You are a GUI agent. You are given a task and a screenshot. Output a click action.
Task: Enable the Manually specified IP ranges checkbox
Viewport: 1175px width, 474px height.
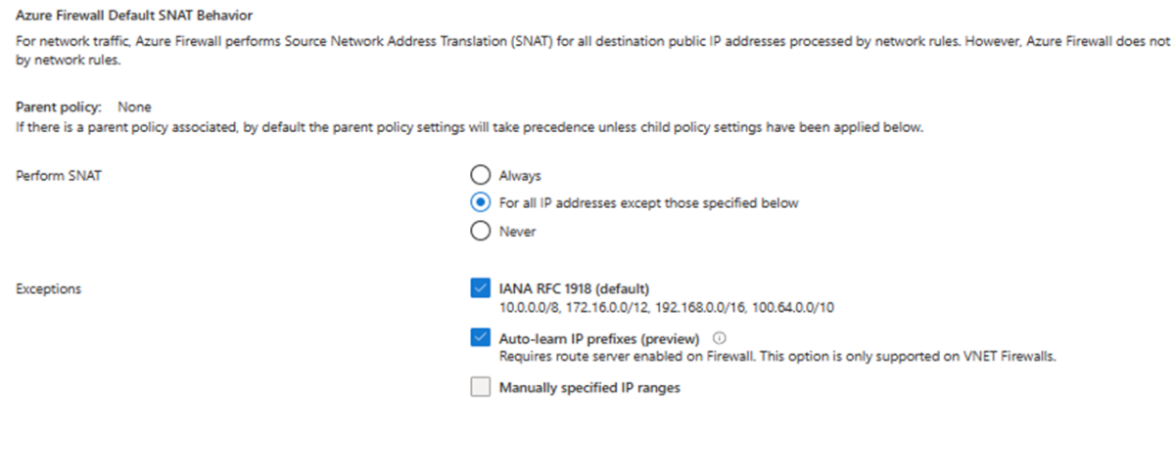coord(480,387)
